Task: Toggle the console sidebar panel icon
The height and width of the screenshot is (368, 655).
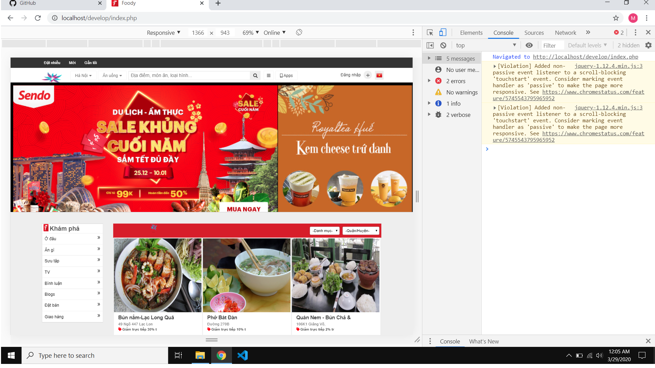Action: coord(430,45)
